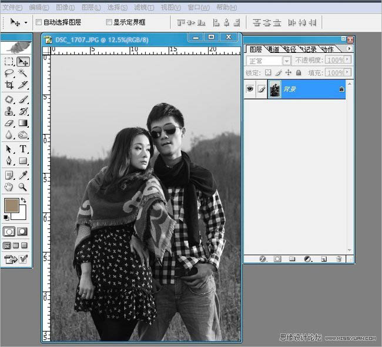Create a new layer with the panel icon
The height and width of the screenshot is (347, 382).
pyautogui.click(x=324, y=259)
